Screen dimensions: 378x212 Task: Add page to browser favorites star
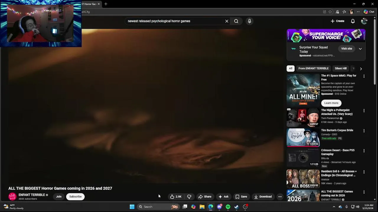point(330,12)
